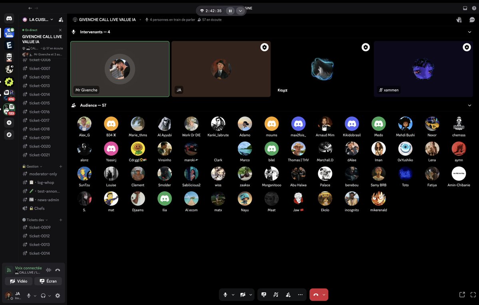Click Marie_thms avatar in the audience
The height and width of the screenshot is (305, 479).
[x=138, y=124]
